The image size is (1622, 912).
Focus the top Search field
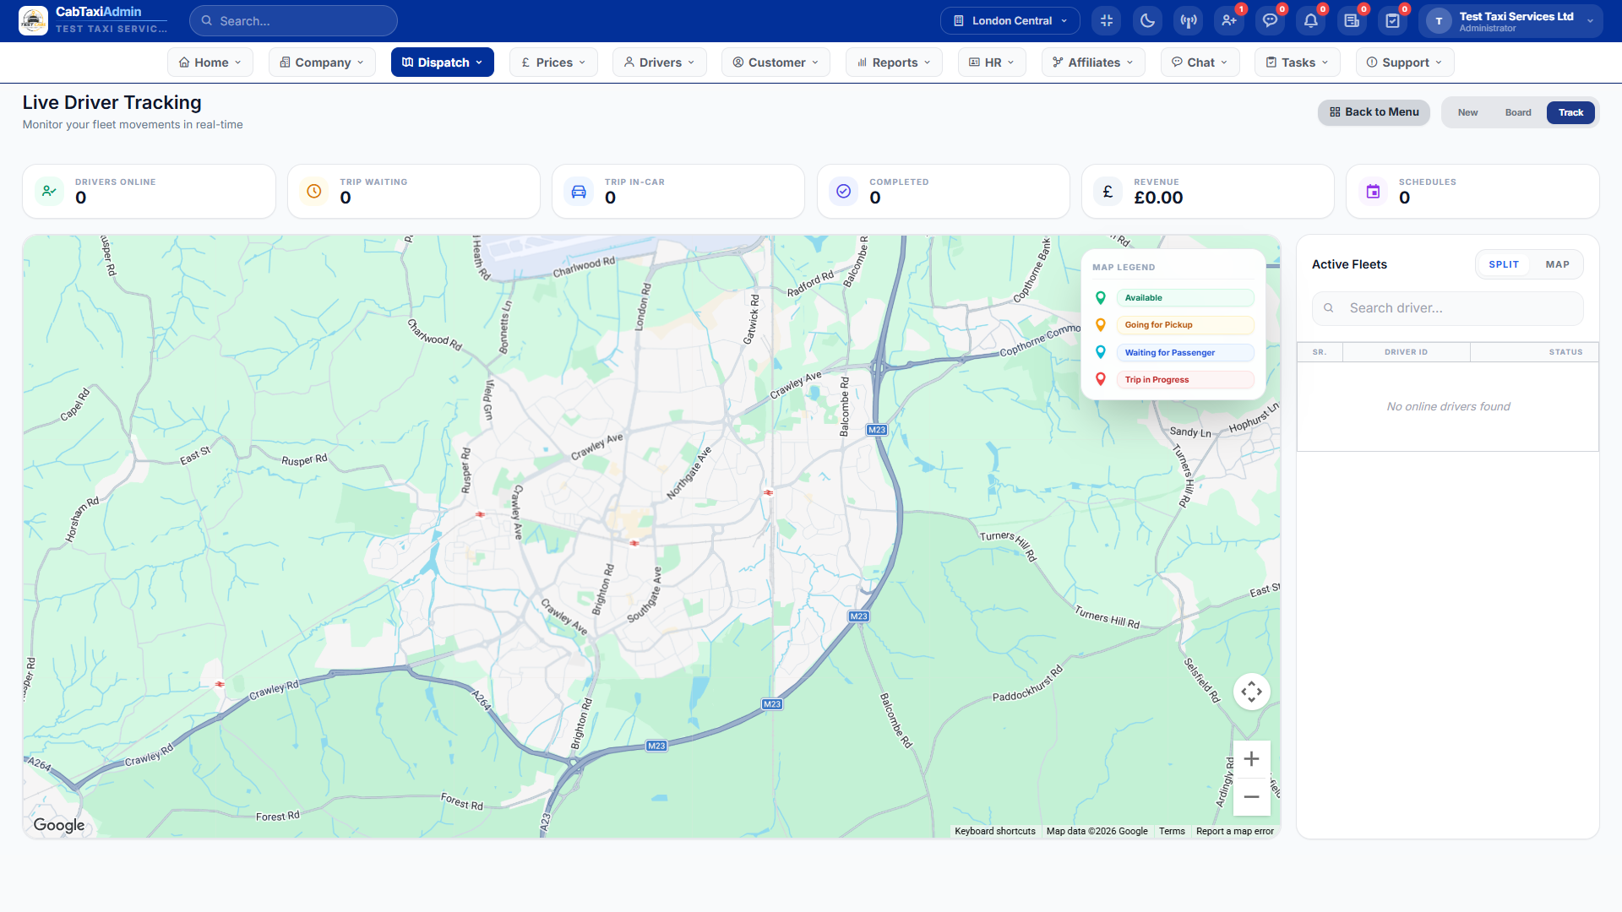[293, 20]
